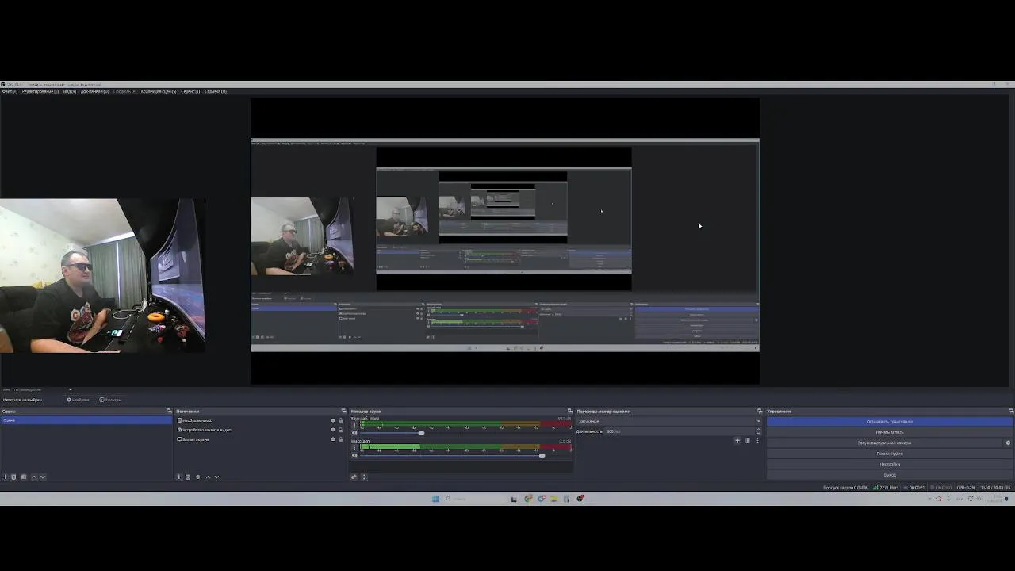
Task: Open the Справка menu
Action: (216, 91)
